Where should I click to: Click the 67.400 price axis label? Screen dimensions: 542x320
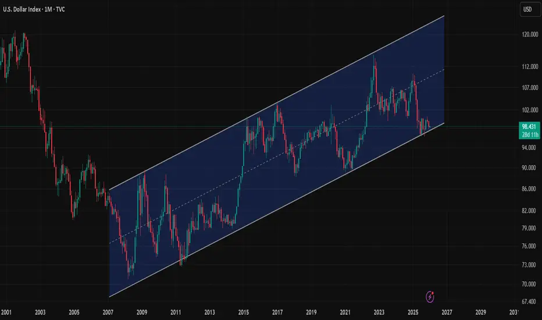(x=530, y=301)
